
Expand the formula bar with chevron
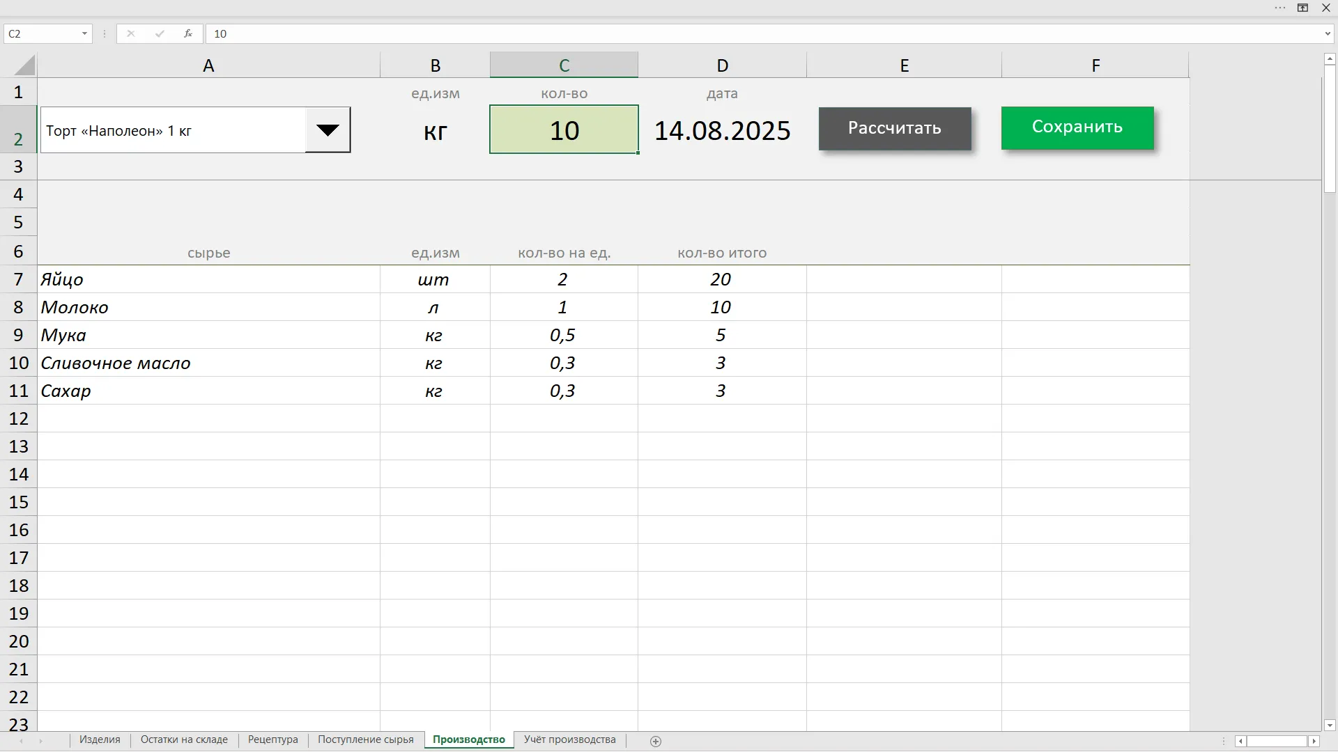1327,33
